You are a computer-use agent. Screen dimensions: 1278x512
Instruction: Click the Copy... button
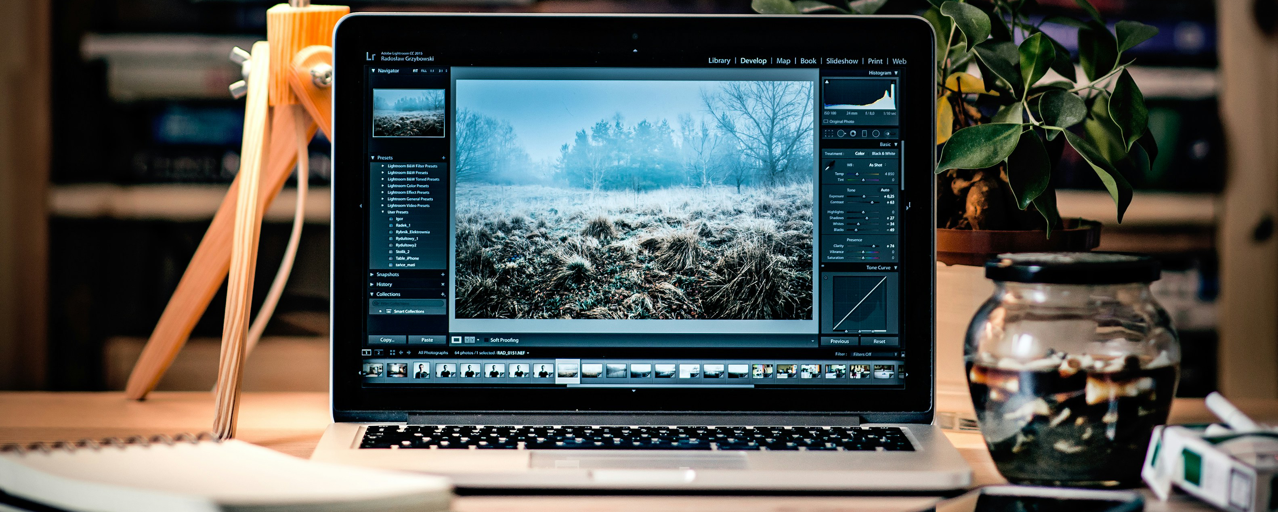pyautogui.click(x=387, y=340)
